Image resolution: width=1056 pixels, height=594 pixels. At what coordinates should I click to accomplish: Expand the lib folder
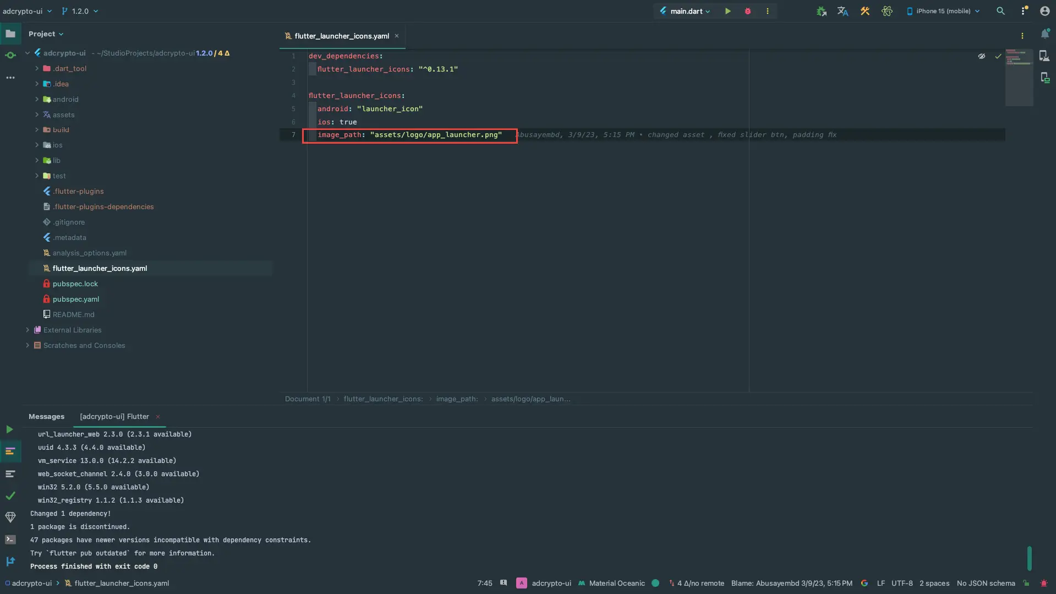coord(37,160)
